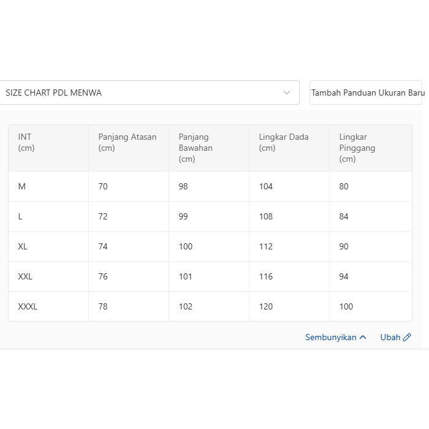The image size is (429, 429).
Task: Click the 120 chest value for XXXL
Action: (266, 306)
